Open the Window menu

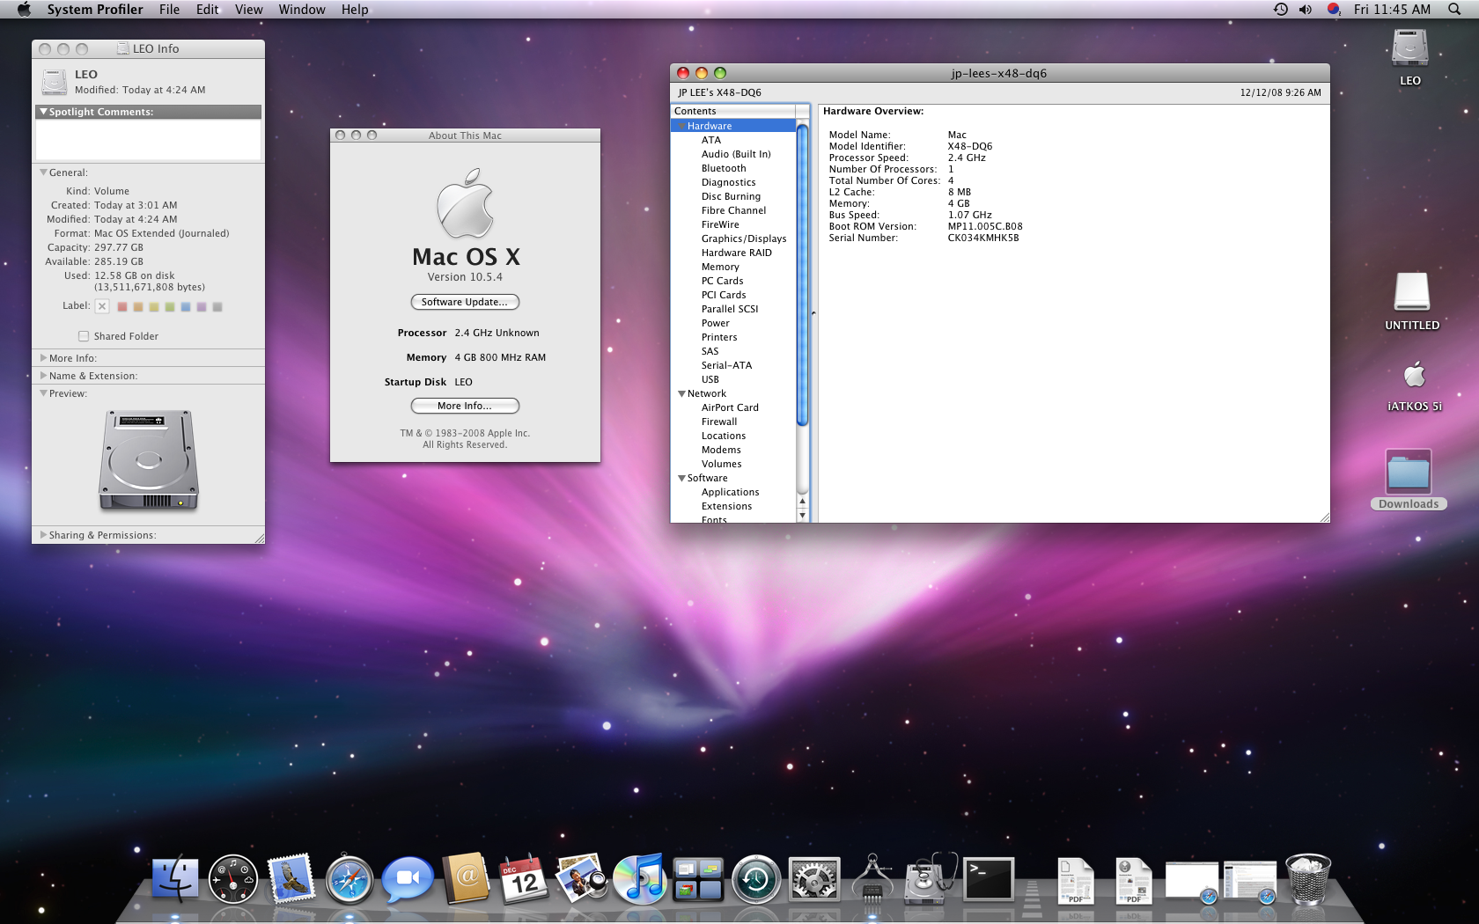click(302, 9)
